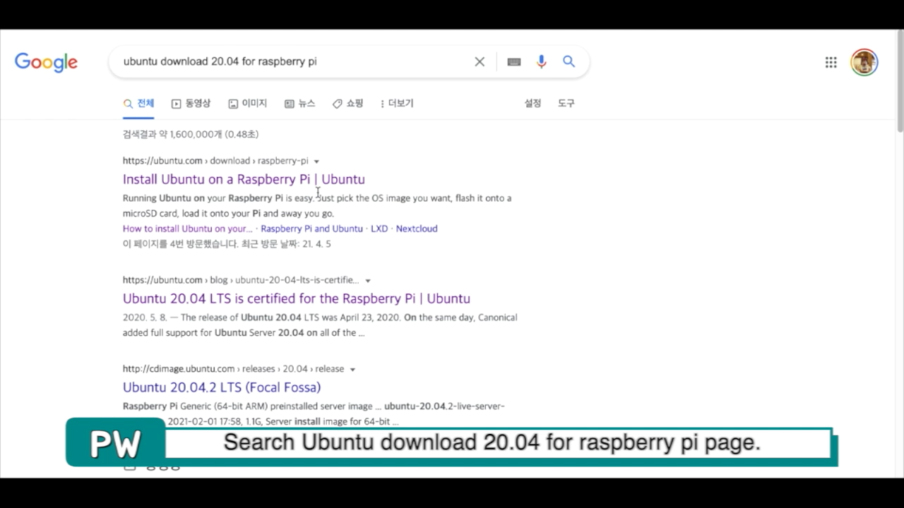Open the 더보기 more menu

397,104
